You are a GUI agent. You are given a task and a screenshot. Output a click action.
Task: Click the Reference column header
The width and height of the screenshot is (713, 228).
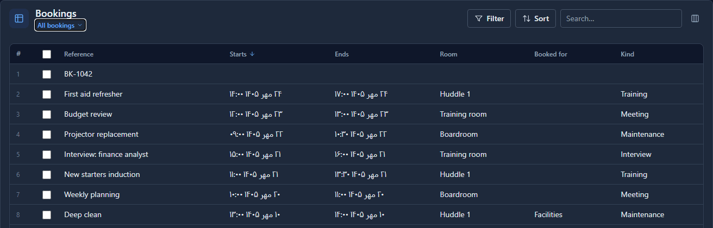click(x=79, y=54)
